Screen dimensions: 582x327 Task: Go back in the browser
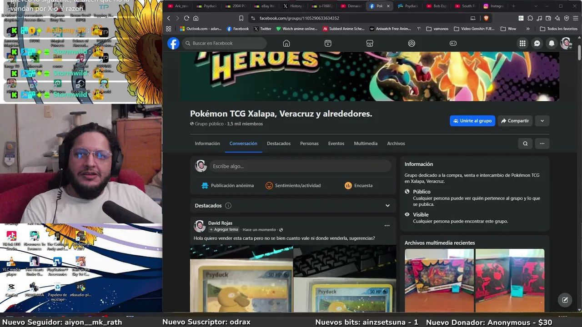point(169,18)
